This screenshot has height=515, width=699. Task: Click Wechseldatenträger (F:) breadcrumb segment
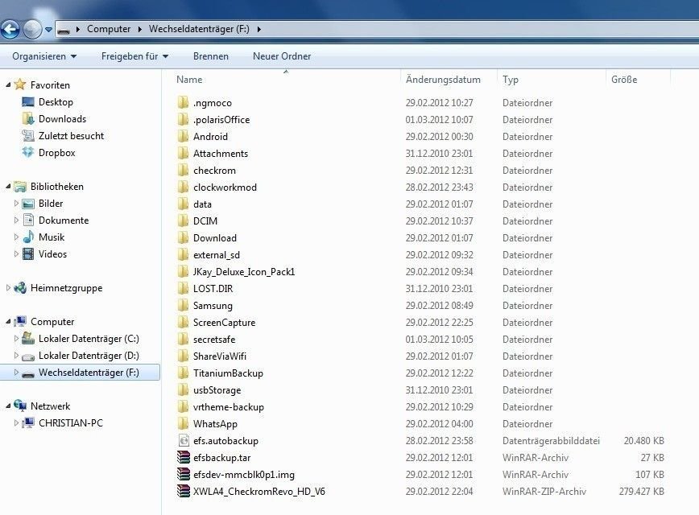[x=199, y=29]
